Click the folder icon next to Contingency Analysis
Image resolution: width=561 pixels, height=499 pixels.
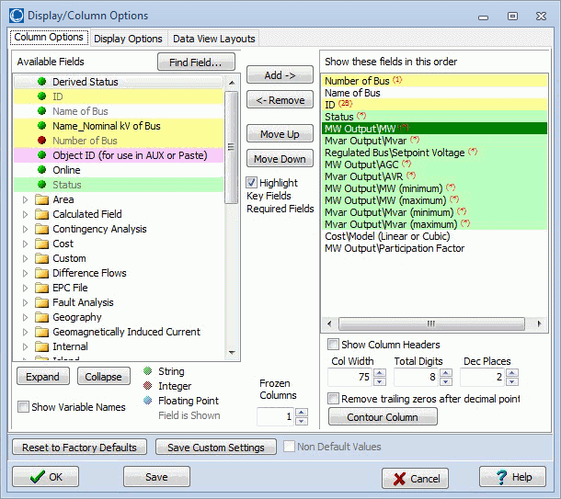point(40,229)
